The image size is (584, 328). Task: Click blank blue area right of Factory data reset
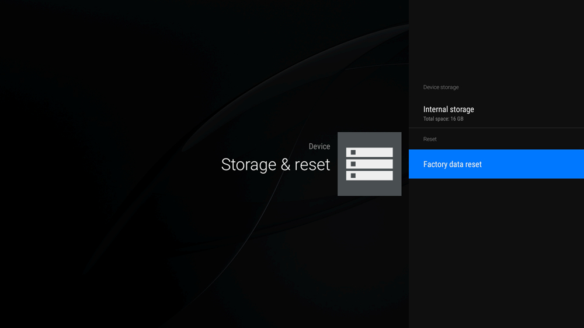[536, 164]
